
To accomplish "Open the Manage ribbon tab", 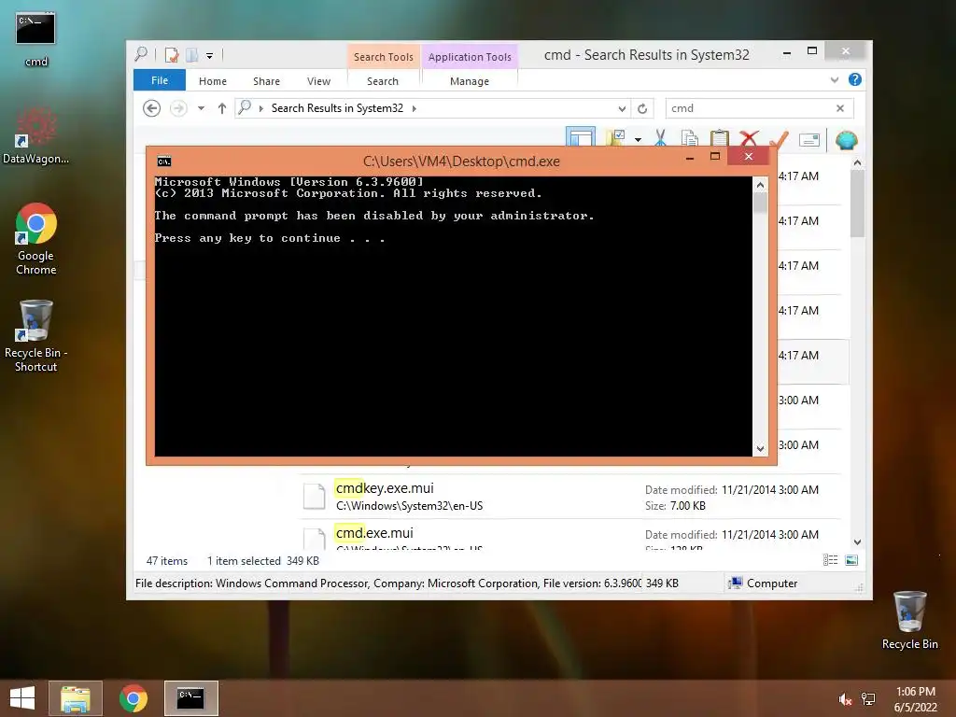I will click(470, 81).
